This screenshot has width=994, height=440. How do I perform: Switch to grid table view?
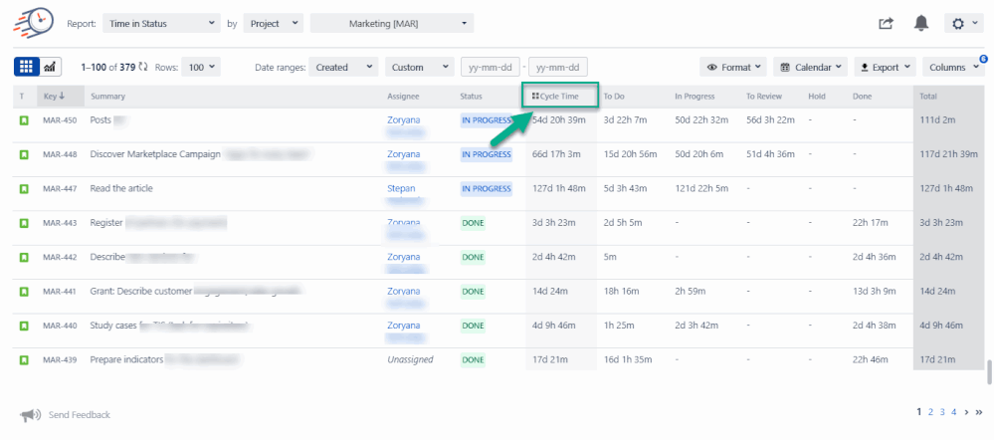point(27,67)
